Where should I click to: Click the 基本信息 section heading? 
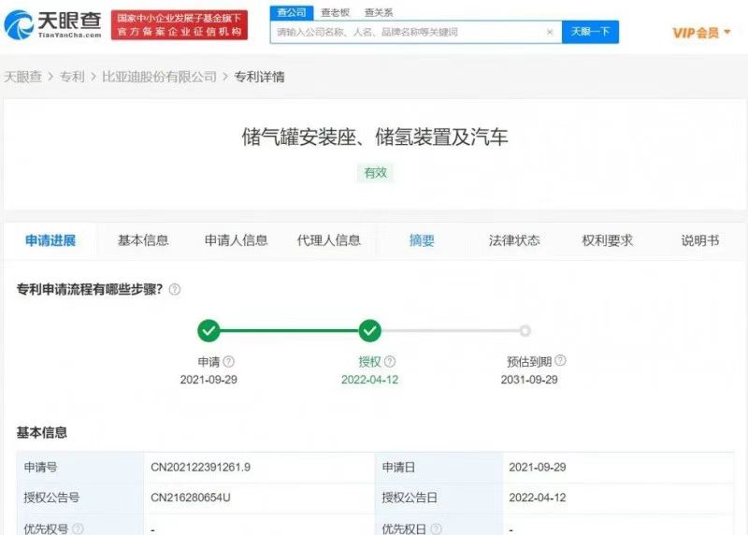point(41,433)
